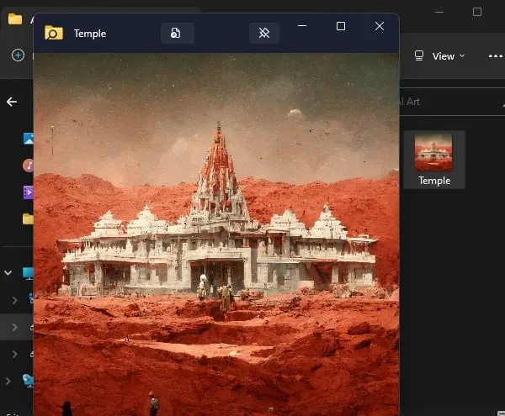Click the open-with-app icon in the preview title bar
The image size is (505, 416).
[177, 33]
